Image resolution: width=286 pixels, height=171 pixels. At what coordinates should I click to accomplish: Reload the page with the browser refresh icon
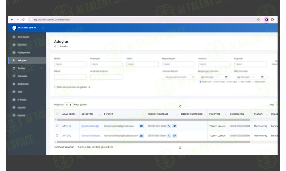point(23,20)
